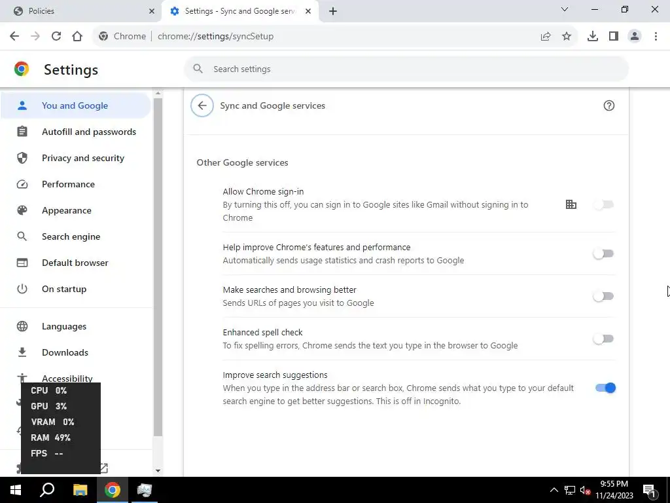Enable Enhanced spell check toggle
The image size is (670, 503).
603,339
